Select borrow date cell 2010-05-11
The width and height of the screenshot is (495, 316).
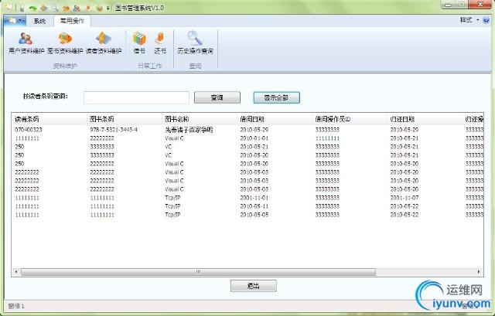click(254, 206)
